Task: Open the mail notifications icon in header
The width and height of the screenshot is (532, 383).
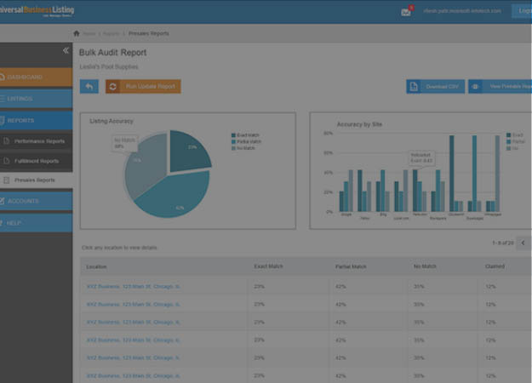Action: [406, 12]
